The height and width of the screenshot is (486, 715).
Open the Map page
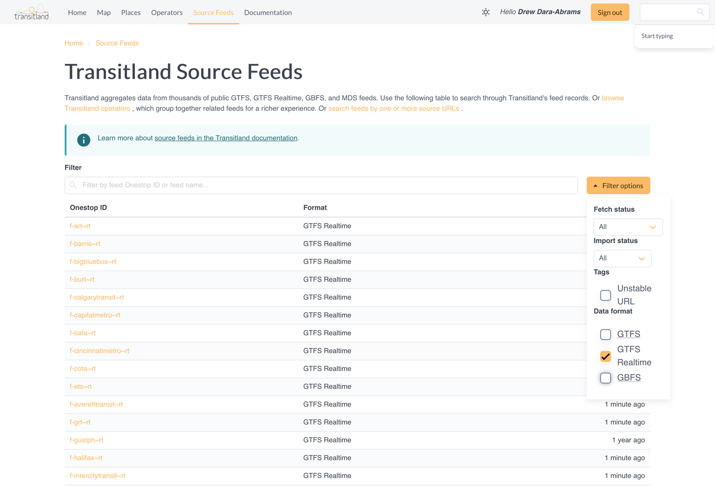(x=104, y=12)
